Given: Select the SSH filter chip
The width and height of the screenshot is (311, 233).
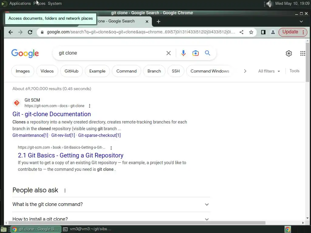Looking at the screenshot, I should click(176, 71).
